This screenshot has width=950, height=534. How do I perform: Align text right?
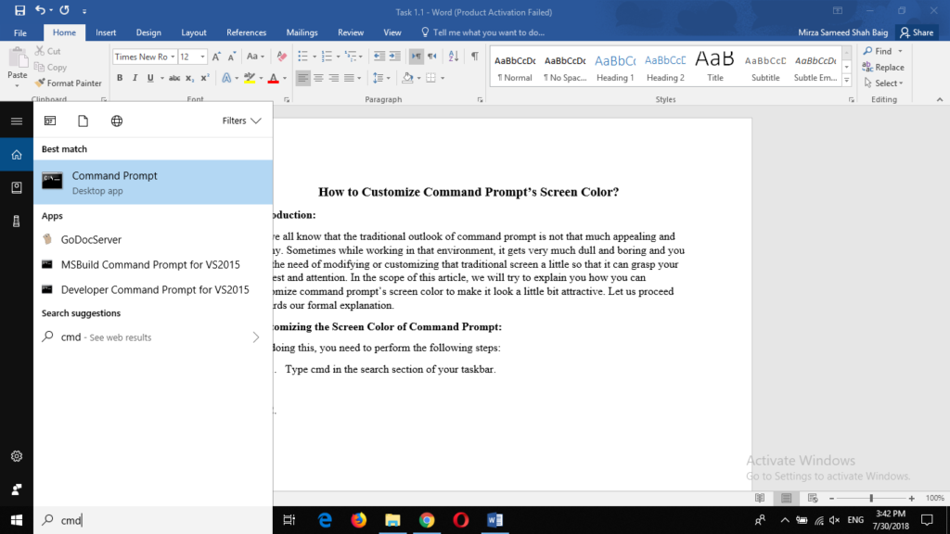point(333,78)
